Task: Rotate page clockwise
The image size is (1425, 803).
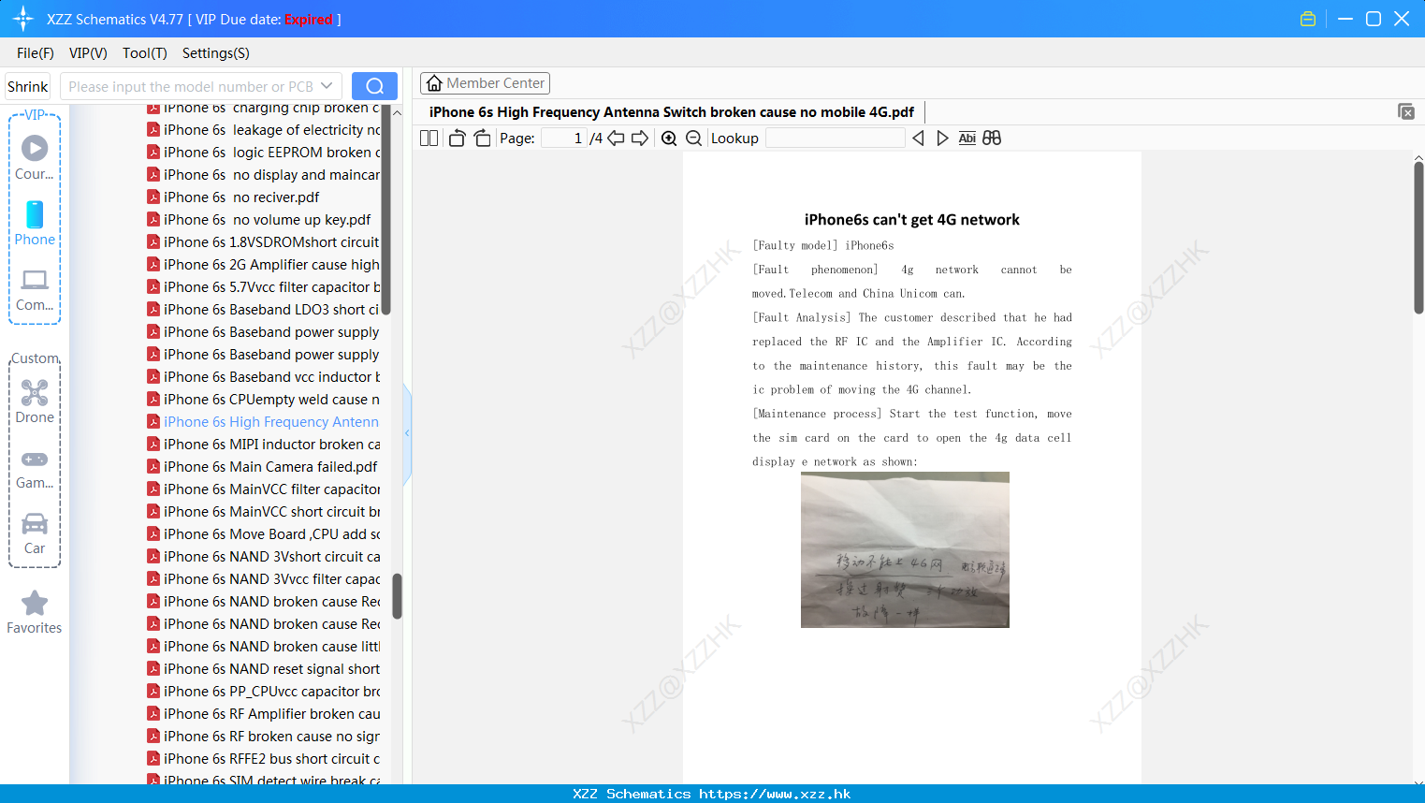Action: pos(482,138)
